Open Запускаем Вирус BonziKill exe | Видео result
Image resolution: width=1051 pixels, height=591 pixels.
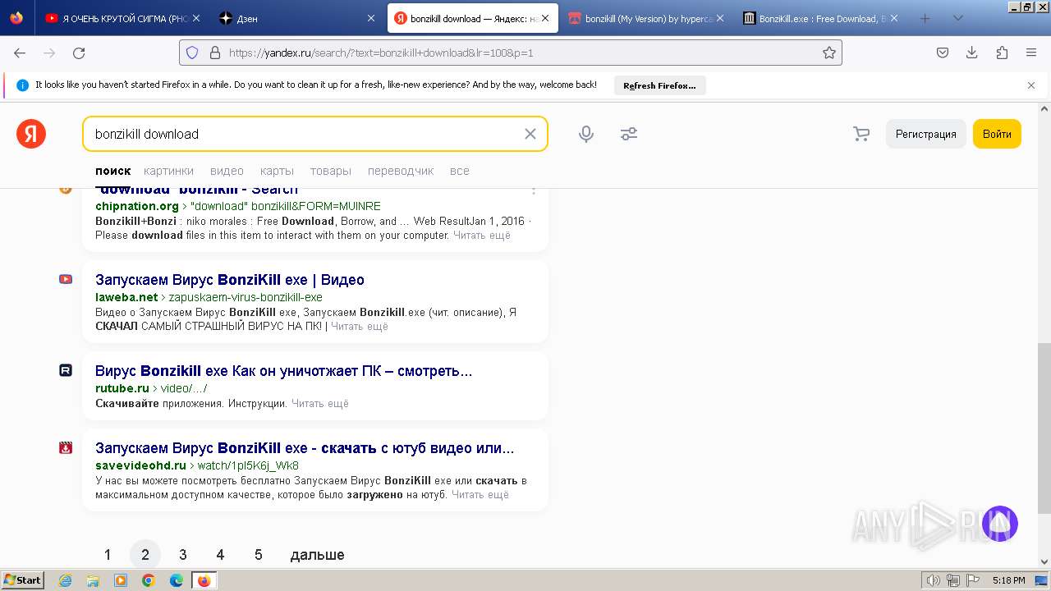tap(230, 280)
